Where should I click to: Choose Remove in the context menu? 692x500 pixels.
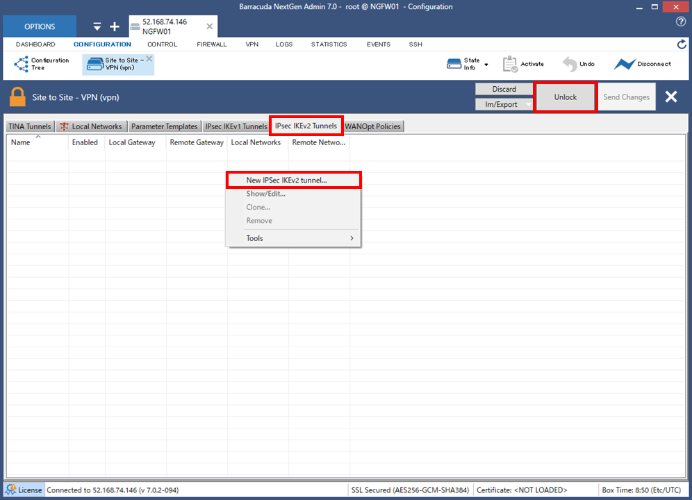(293, 221)
